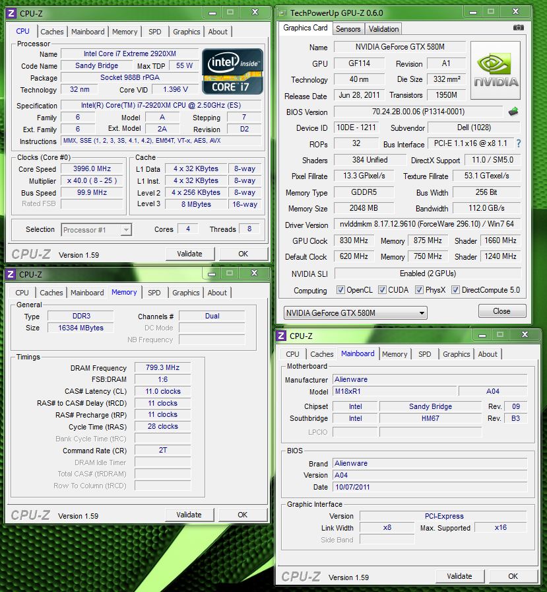Click the motherboard Model value M18xR1
The height and width of the screenshot is (592, 547).
click(x=395, y=392)
